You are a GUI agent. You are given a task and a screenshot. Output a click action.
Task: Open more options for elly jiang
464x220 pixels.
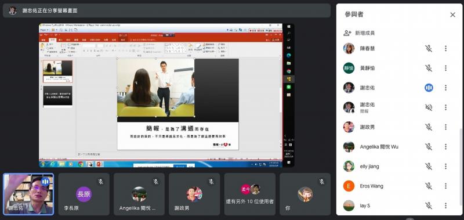(x=445, y=167)
